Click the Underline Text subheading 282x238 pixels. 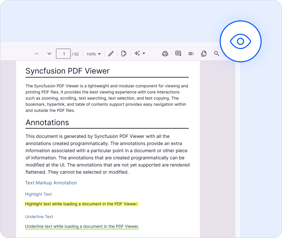click(39, 217)
